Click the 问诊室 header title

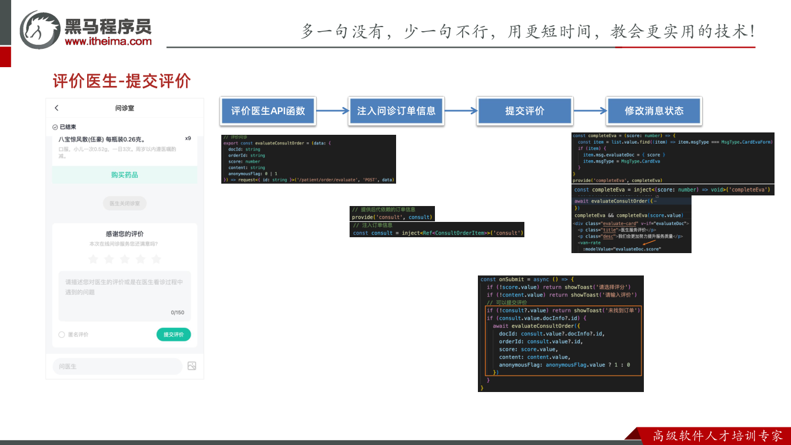(125, 108)
